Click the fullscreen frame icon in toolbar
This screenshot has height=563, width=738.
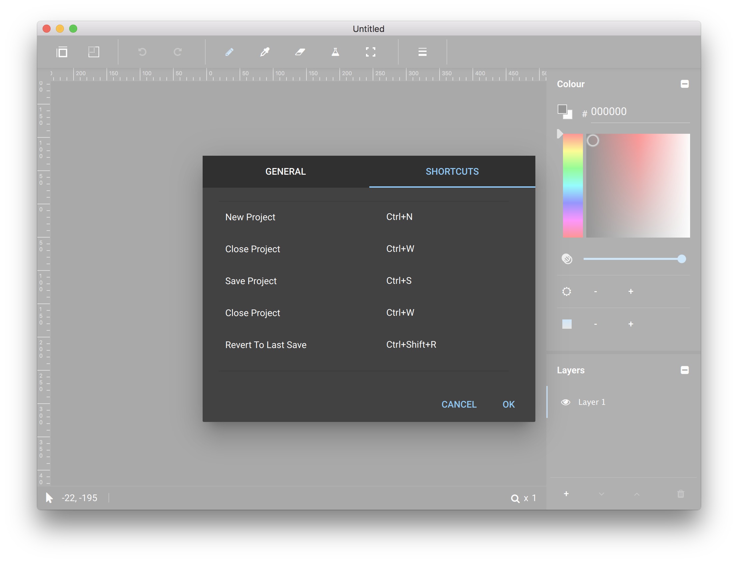pos(370,52)
